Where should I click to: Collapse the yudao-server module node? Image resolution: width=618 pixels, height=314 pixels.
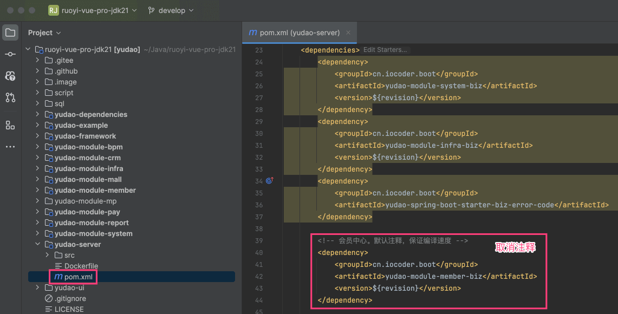[37, 244]
